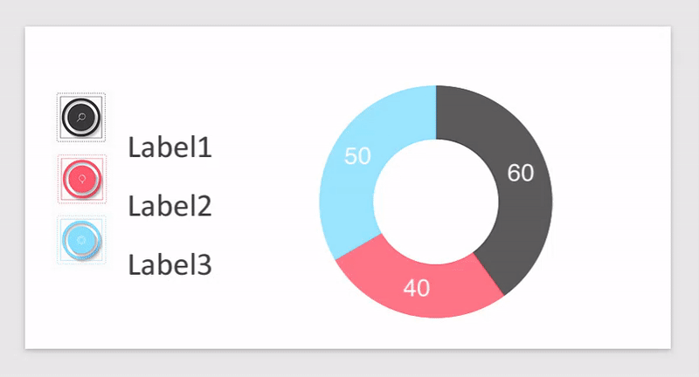
Task: Select the Label3 legend text
Action: pyautogui.click(x=170, y=264)
